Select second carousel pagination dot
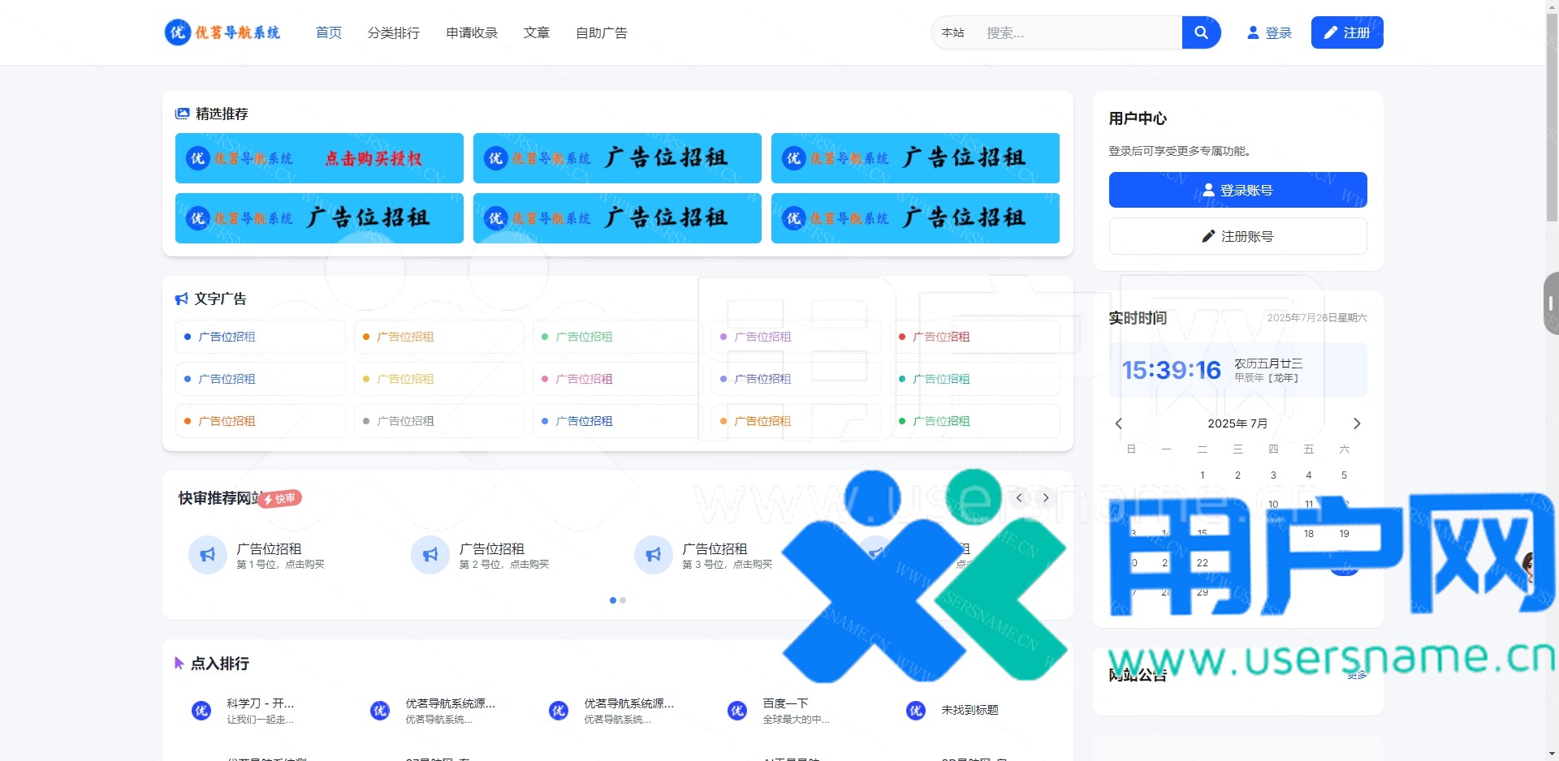Viewport: 1559px width, 761px height. coord(623,600)
